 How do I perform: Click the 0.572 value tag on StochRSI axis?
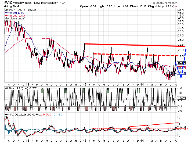tap(181, 98)
